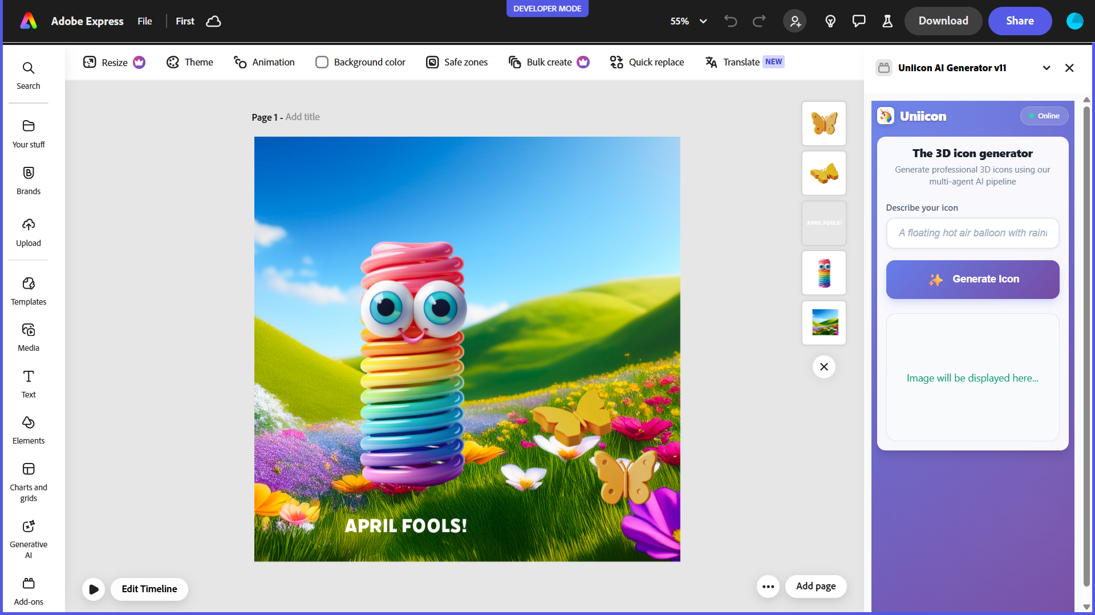Play the page preview
Screen dimensions: 1095x615
point(94,589)
